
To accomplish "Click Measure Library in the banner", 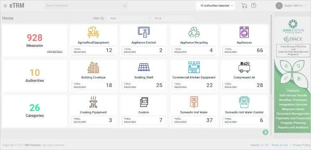I will coord(293,109).
